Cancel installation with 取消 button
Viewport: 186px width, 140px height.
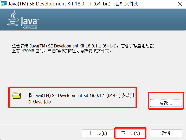point(166,133)
